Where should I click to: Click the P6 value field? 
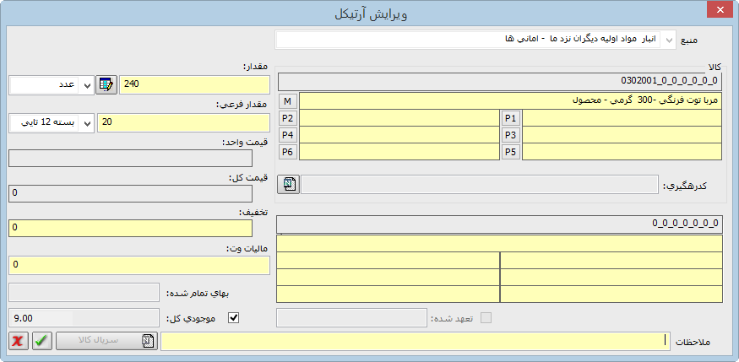pyautogui.click(x=399, y=152)
